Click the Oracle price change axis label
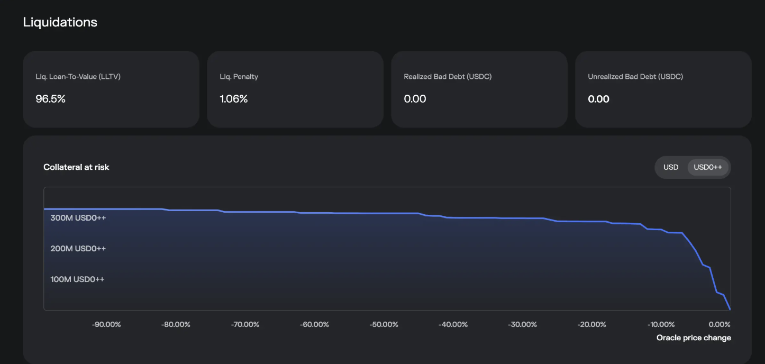Image resolution: width=765 pixels, height=364 pixels. pyautogui.click(x=694, y=338)
